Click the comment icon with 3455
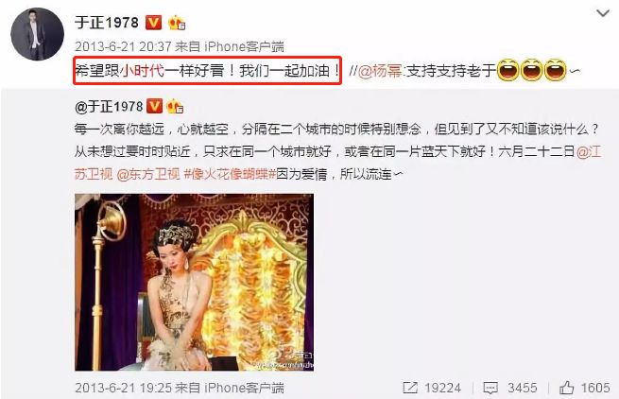Screen dimensions: 619x399 pos(490,388)
